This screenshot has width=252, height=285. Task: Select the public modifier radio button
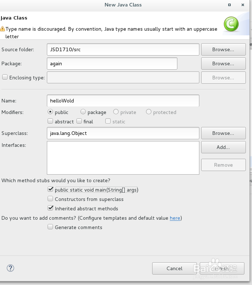pyautogui.click(x=50, y=112)
